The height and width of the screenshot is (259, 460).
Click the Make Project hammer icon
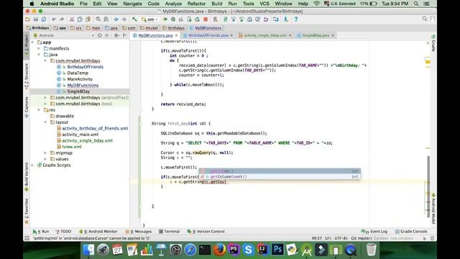coord(134,19)
